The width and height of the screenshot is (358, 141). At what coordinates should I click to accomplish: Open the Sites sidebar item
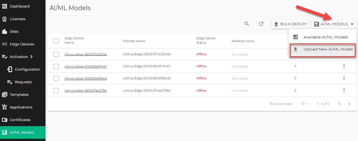pos(22,31)
